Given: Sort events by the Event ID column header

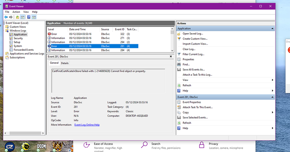Looking at the screenshot, I should pyautogui.click(x=120, y=29).
